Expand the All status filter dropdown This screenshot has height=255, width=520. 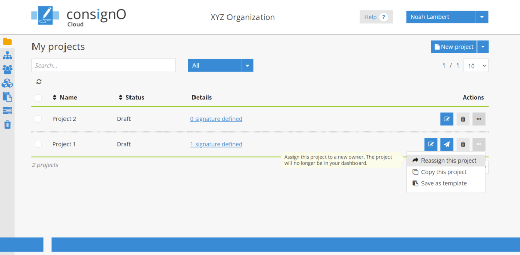[x=247, y=66]
